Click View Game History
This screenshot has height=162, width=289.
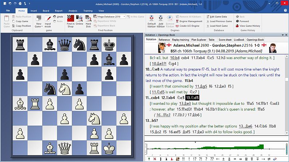(249, 26)
